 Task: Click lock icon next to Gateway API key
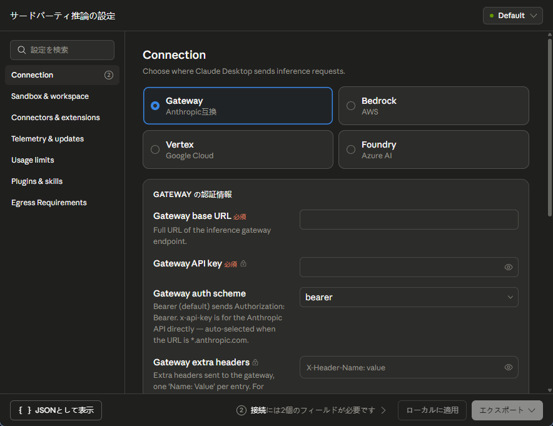(x=243, y=263)
